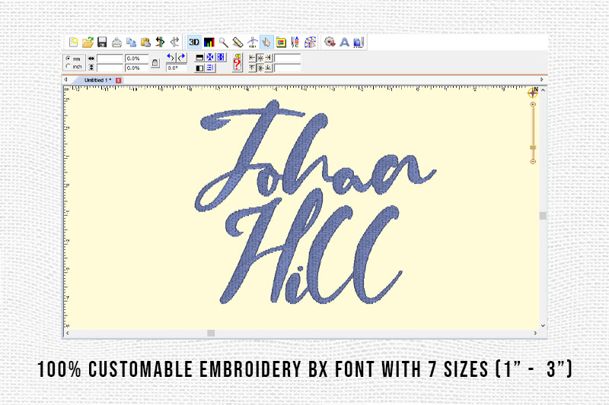Paste from clipboard icon
The height and width of the screenshot is (405, 609).
click(145, 43)
